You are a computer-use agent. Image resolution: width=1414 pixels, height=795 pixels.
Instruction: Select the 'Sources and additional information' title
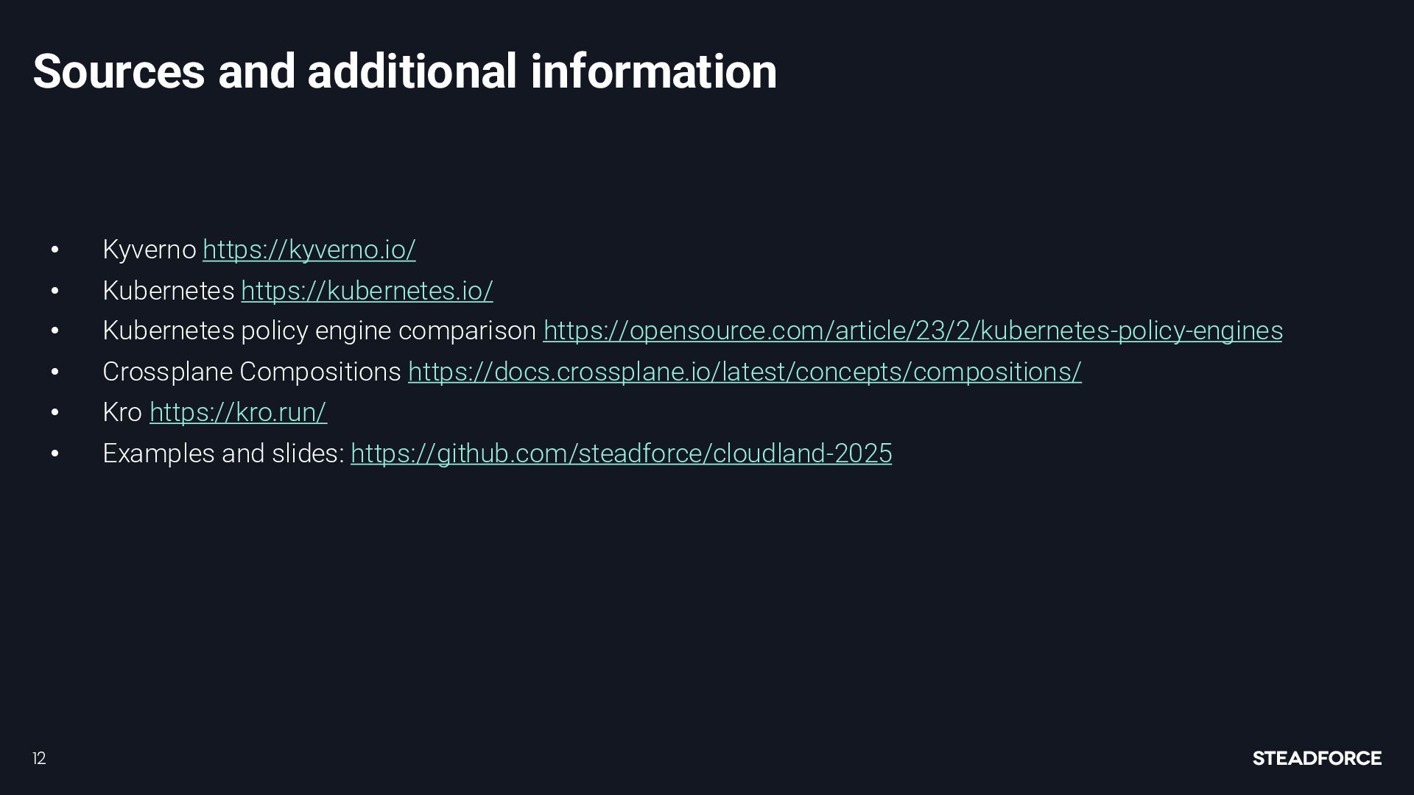[x=404, y=71]
